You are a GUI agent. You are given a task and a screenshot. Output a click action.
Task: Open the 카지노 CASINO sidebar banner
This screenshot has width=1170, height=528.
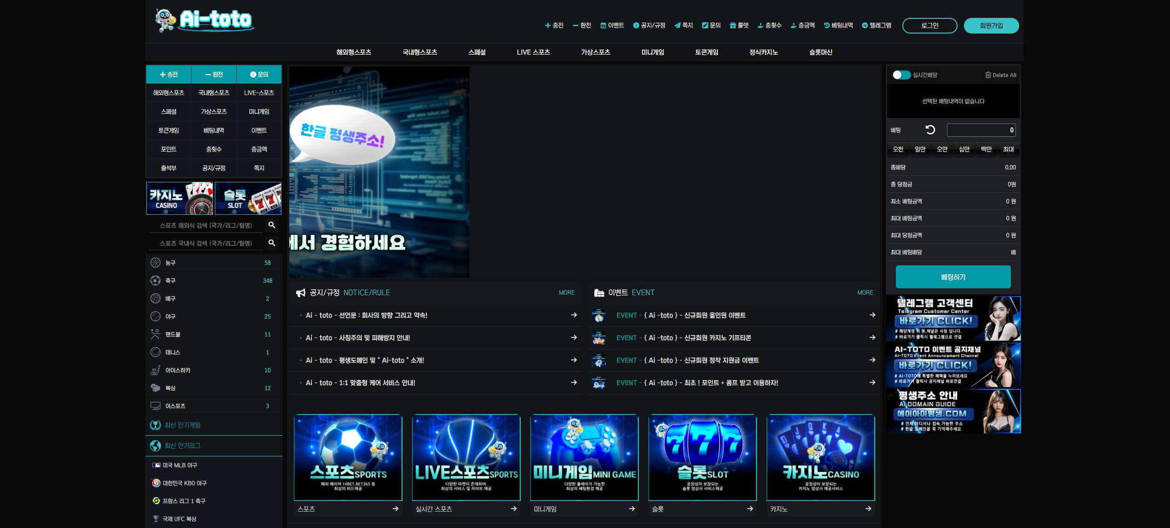(x=180, y=198)
